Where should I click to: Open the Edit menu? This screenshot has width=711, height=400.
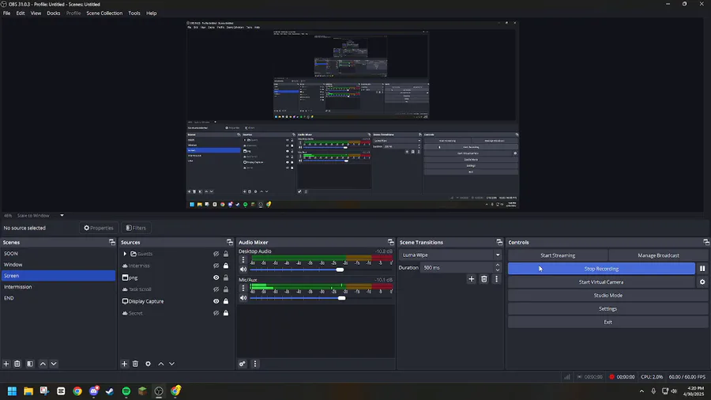(x=21, y=13)
